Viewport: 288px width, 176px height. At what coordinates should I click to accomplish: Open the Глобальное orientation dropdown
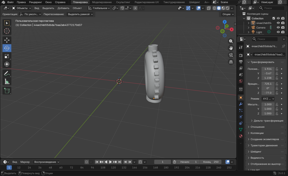click(x=99, y=8)
